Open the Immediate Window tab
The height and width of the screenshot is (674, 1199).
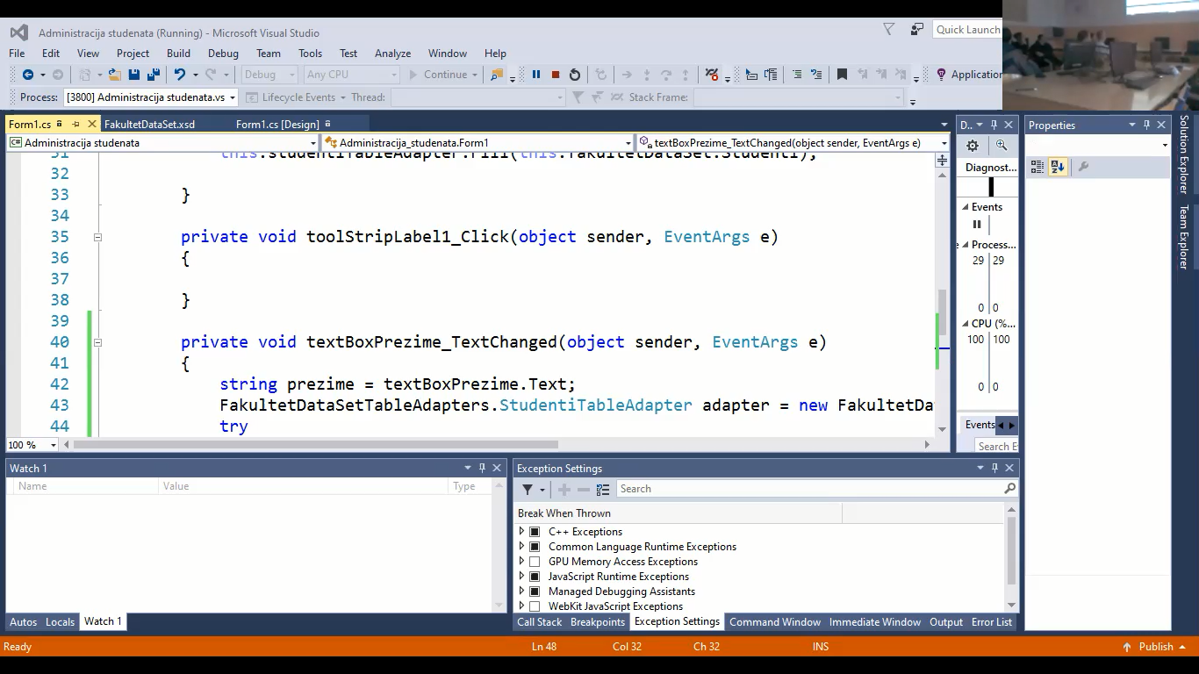(874, 622)
